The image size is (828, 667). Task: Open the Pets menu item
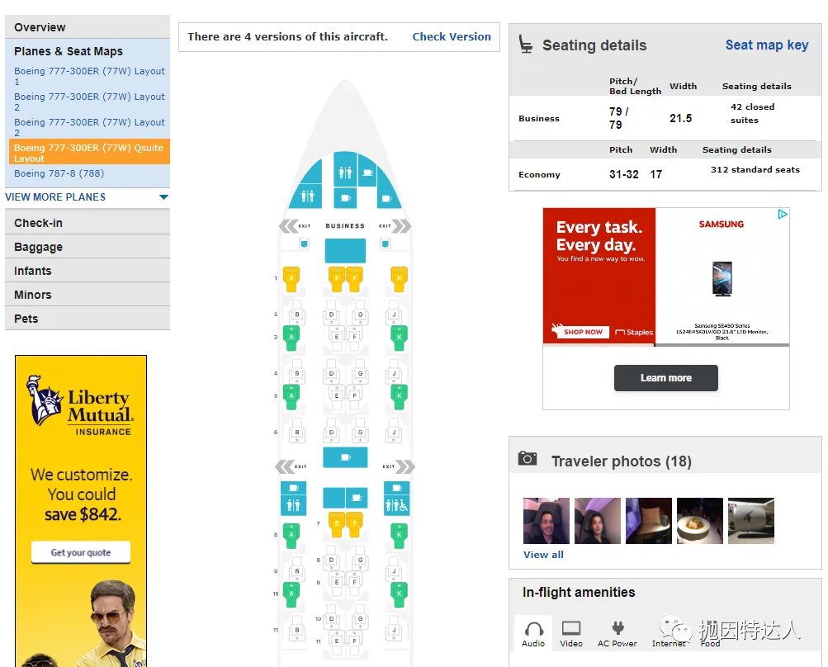[26, 319]
